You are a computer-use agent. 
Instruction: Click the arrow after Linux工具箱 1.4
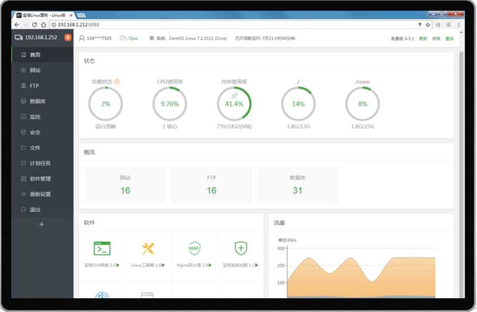point(163,265)
